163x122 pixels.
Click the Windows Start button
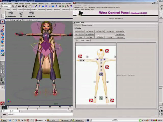pos(4,120)
